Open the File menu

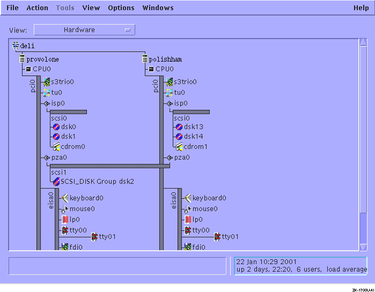coord(12,8)
